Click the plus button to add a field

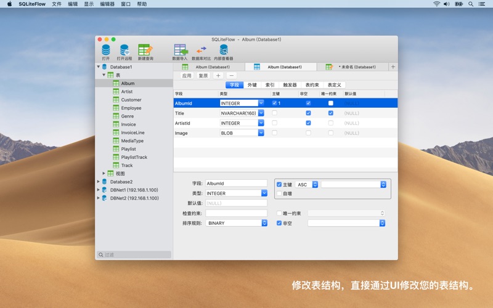click(218, 76)
